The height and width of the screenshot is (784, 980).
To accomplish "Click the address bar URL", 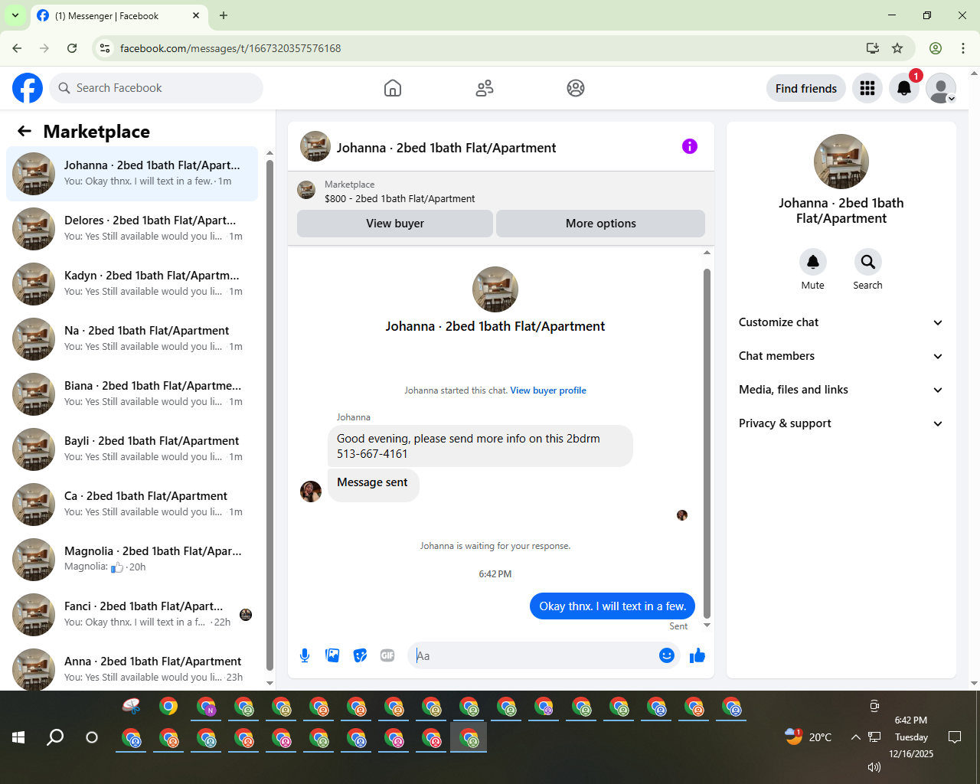I will tap(230, 48).
